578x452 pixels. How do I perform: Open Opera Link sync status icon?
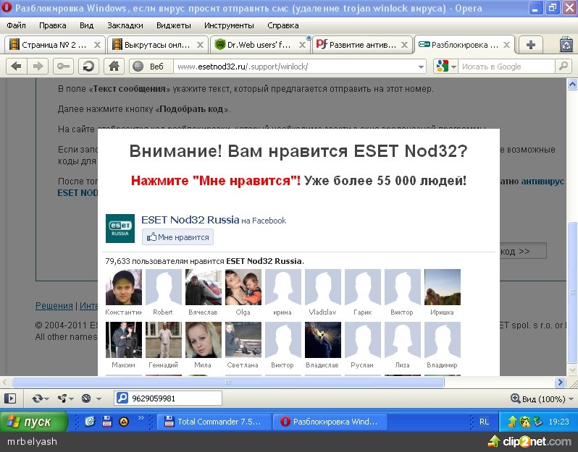37,398
